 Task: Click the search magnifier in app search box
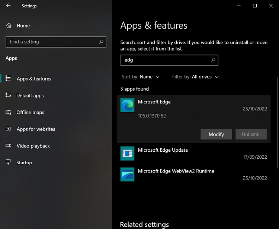[x=213, y=60]
